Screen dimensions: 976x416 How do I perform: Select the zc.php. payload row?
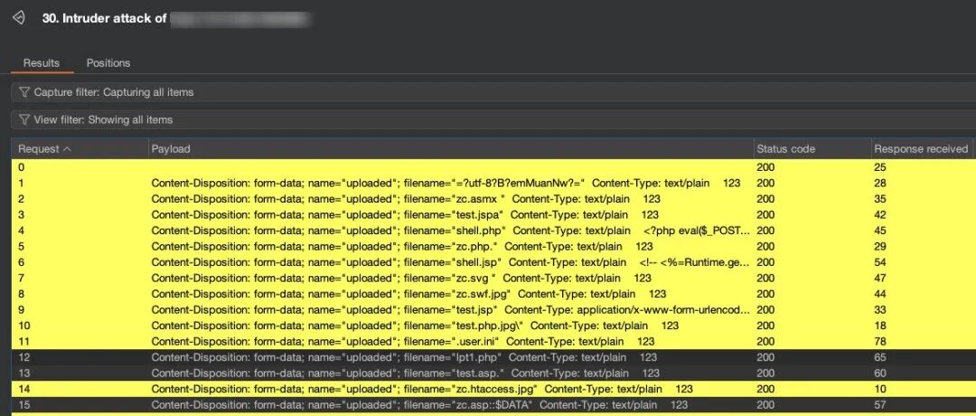point(493,247)
